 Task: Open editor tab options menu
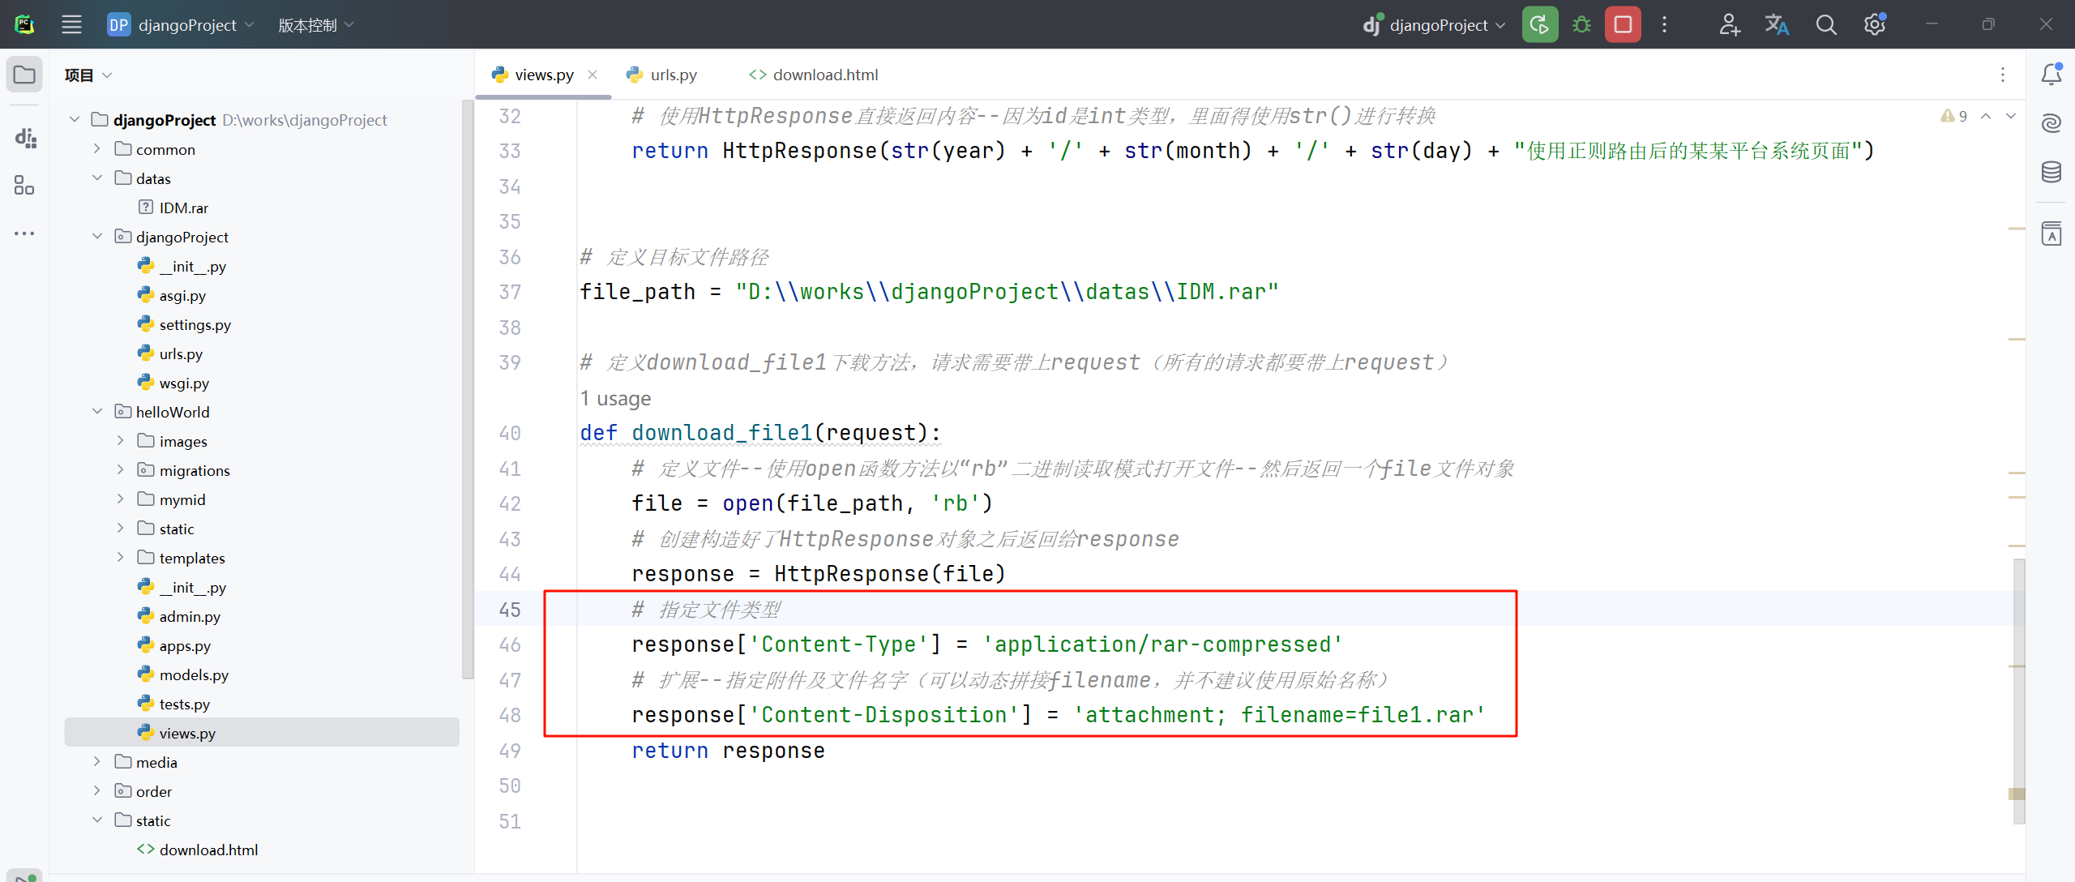(2002, 75)
